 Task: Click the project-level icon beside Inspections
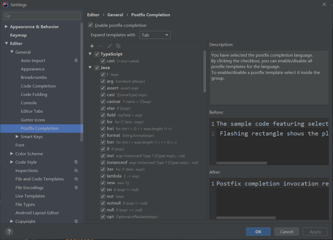(76, 171)
